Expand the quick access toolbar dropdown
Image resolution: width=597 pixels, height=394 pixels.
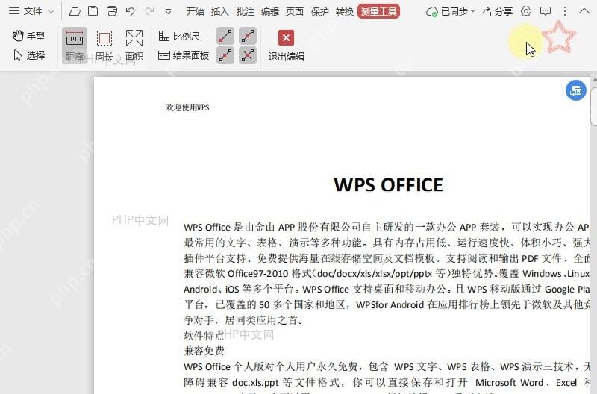click(168, 12)
